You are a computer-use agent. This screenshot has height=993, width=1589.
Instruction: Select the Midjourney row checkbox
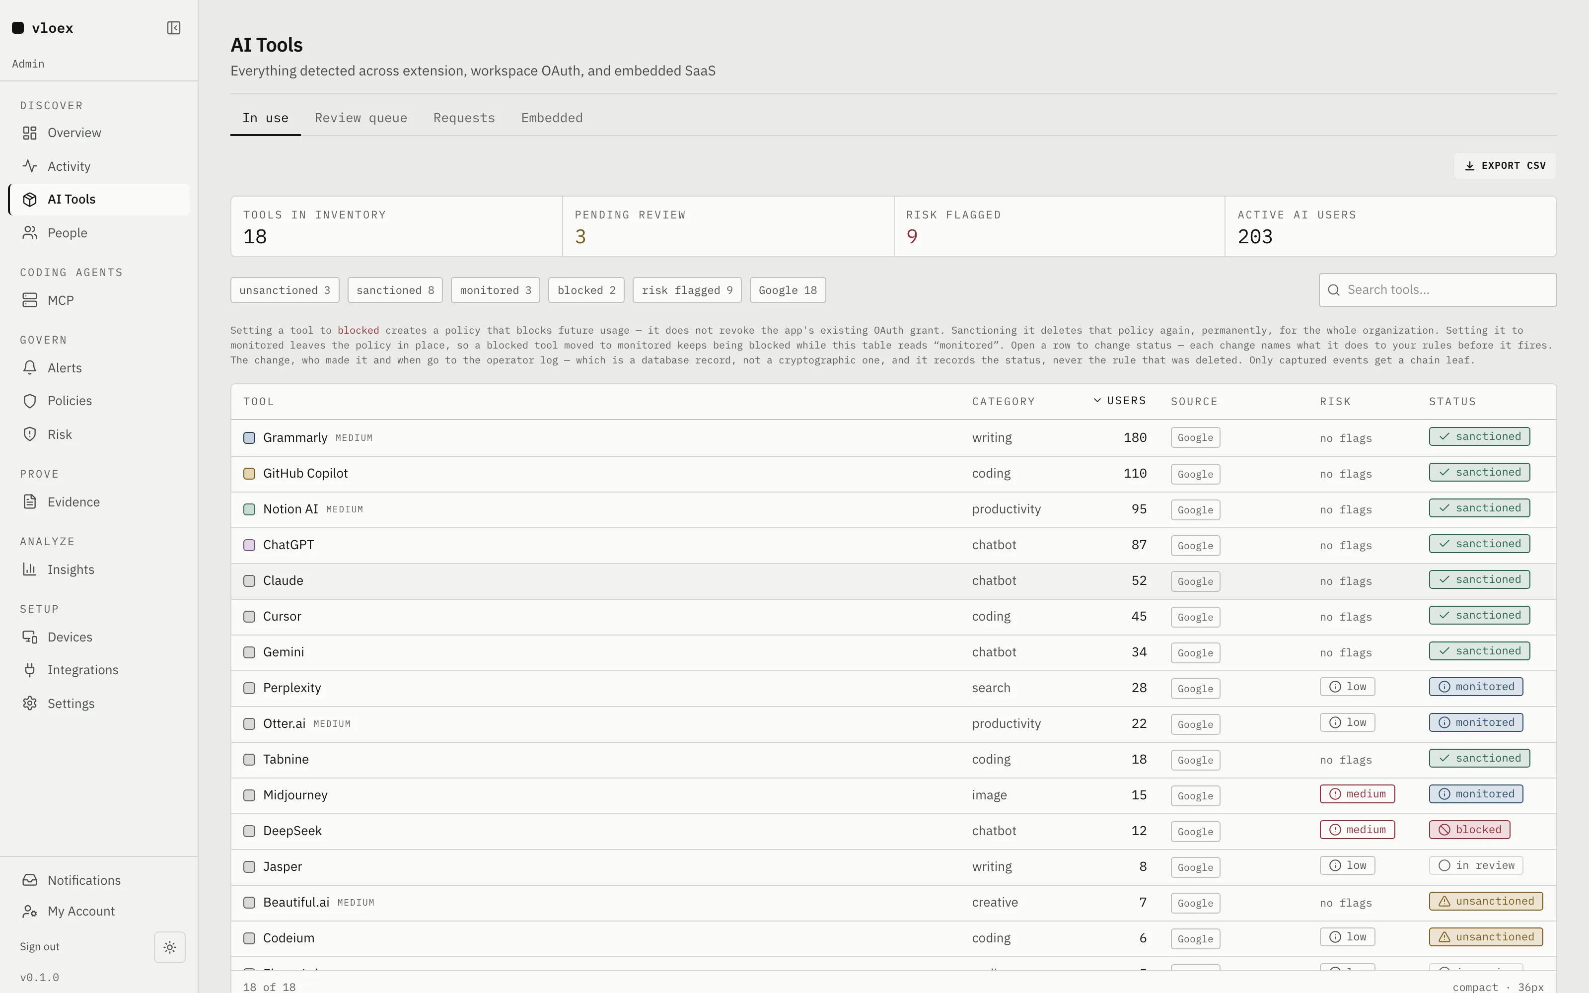pos(249,795)
